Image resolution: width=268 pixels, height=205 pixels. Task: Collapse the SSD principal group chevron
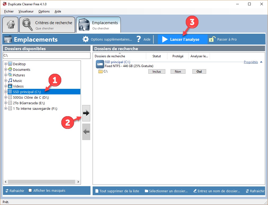(x=261, y=62)
